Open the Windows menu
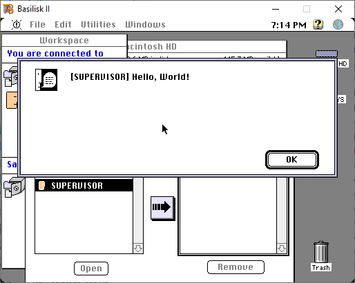Image resolution: width=355 pixels, height=283 pixels. tap(145, 25)
